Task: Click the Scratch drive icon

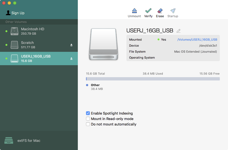Action: point(14,45)
